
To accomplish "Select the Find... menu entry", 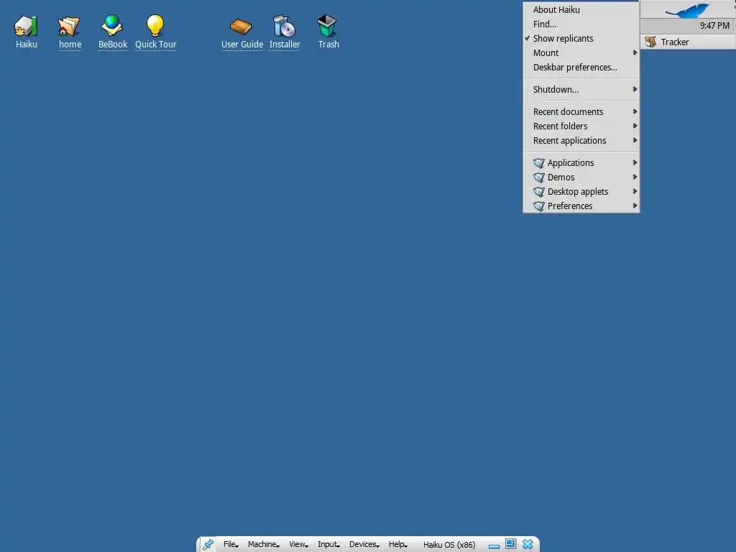I will click(581, 24).
